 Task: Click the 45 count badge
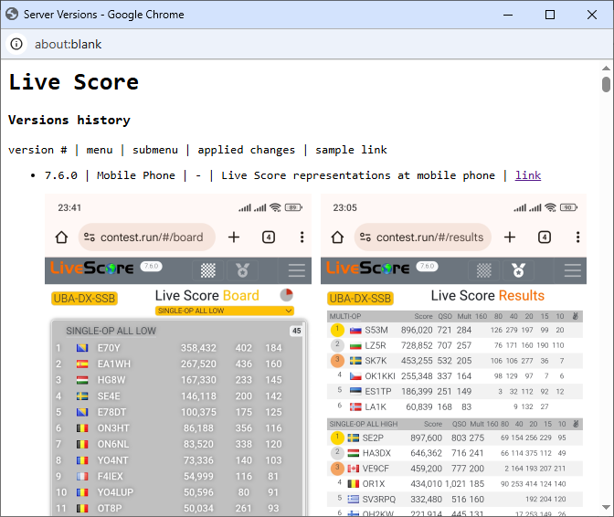coord(296,331)
